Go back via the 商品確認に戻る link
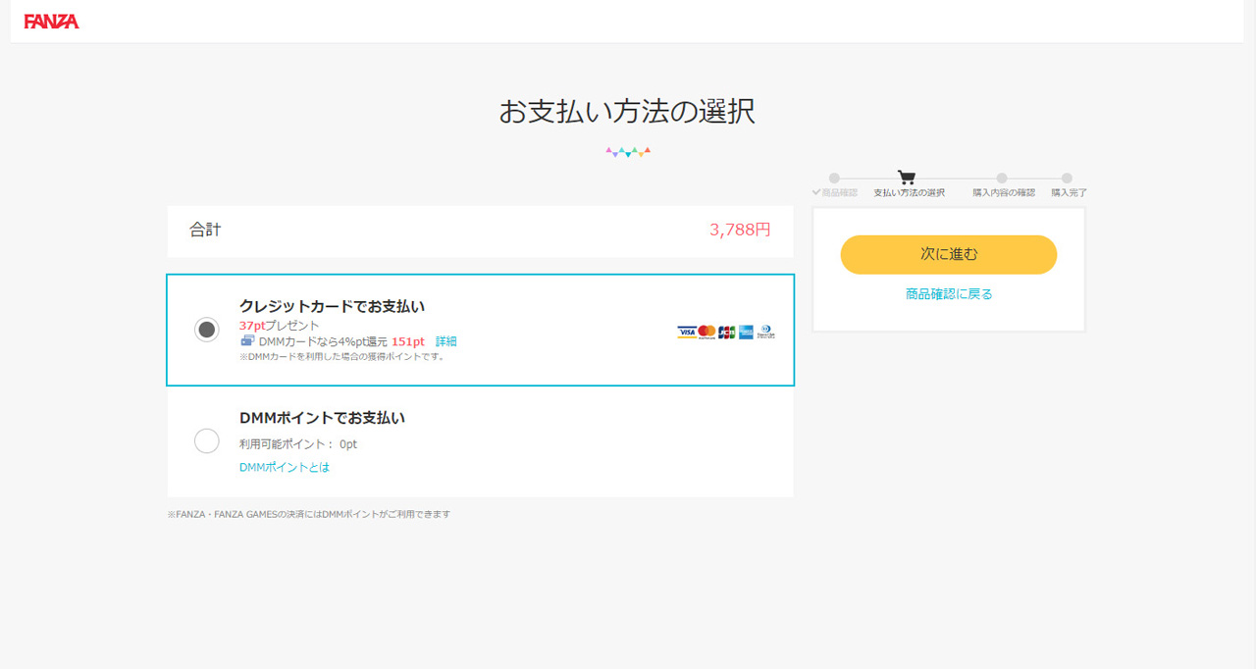Viewport: 1256px width, 669px height. pyautogui.click(x=949, y=294)
